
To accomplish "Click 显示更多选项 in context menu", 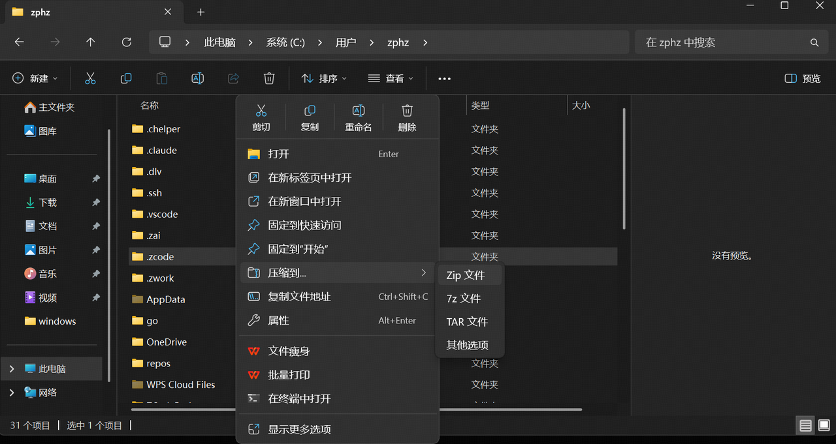I will 299,429.
